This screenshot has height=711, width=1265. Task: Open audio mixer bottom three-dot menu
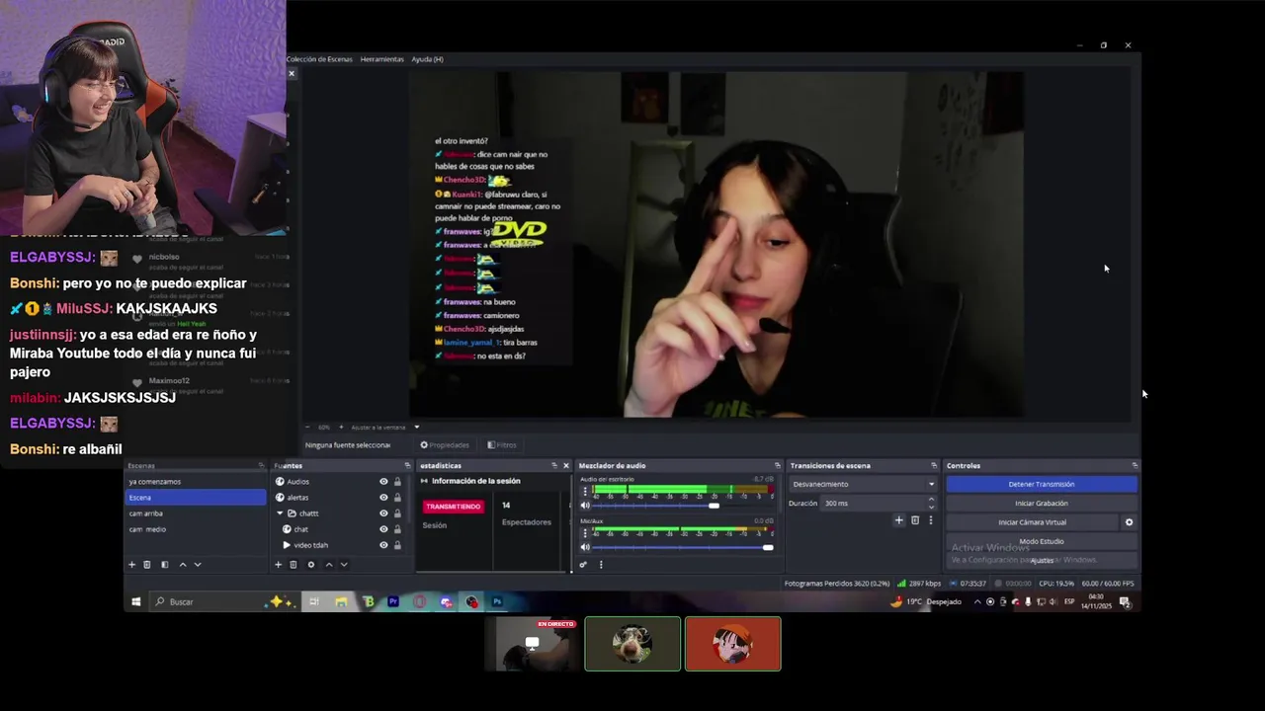coord(601,565)
